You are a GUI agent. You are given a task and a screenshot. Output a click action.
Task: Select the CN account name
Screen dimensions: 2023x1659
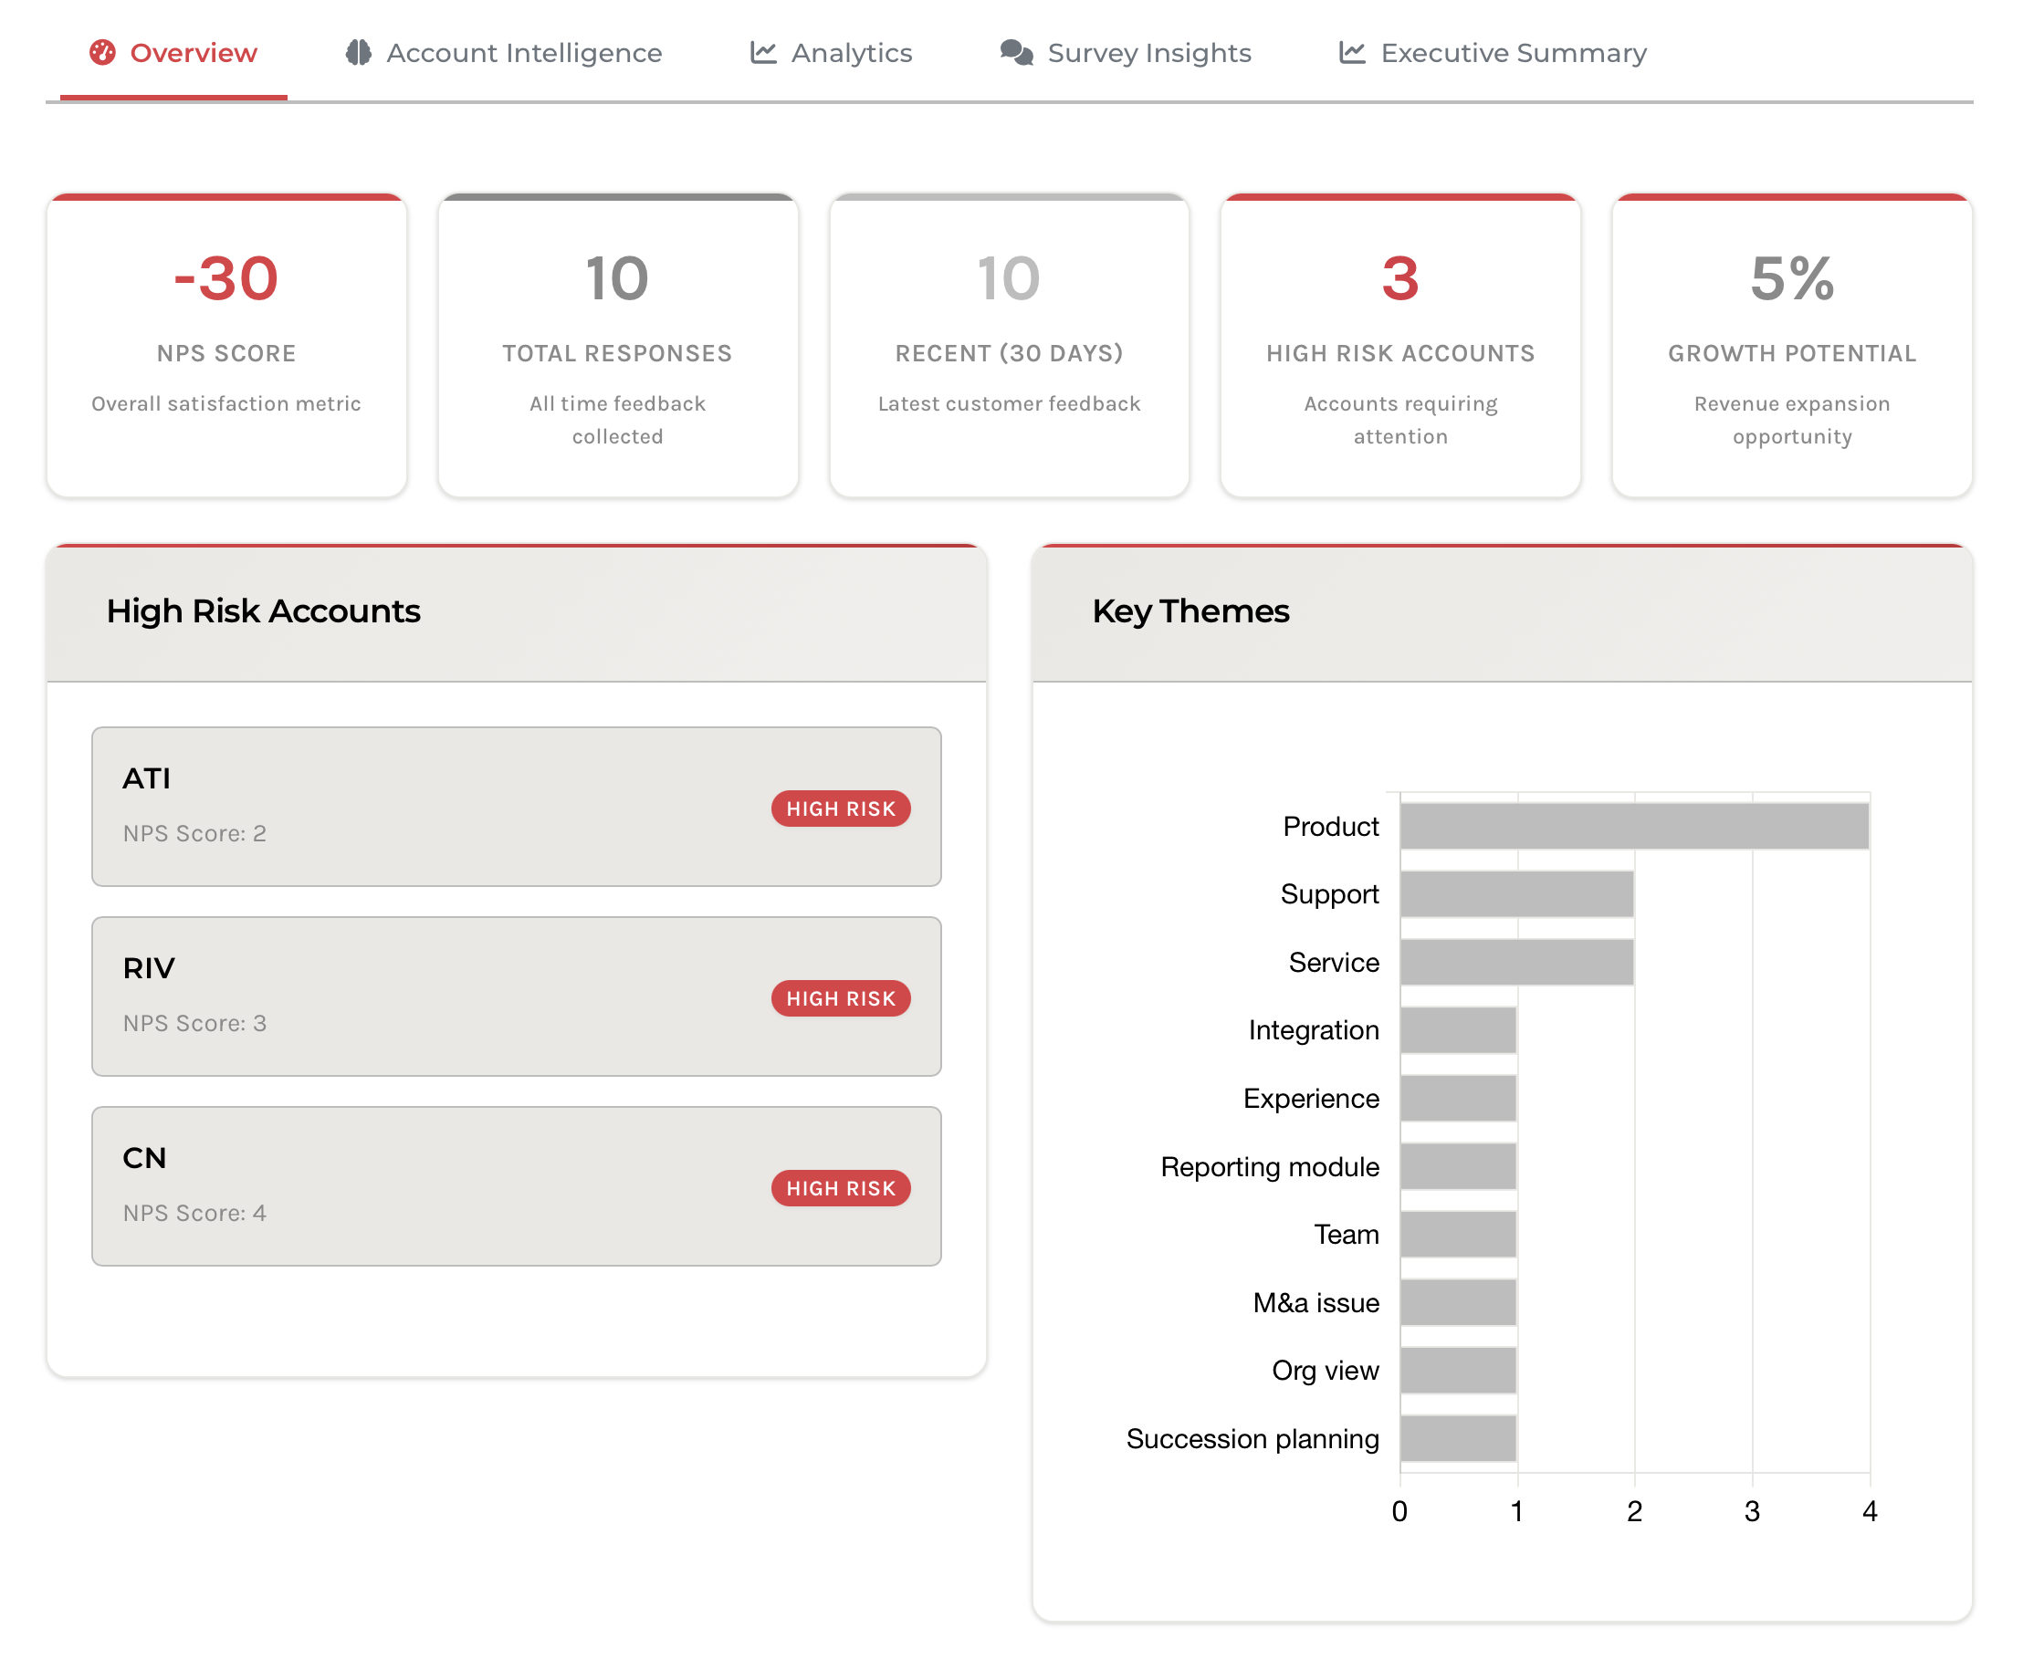(144, 1157)
